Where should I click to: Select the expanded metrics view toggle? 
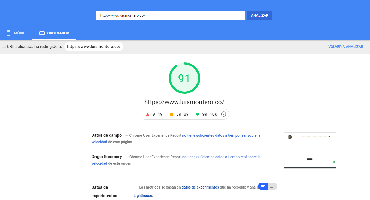pos(272,186)
